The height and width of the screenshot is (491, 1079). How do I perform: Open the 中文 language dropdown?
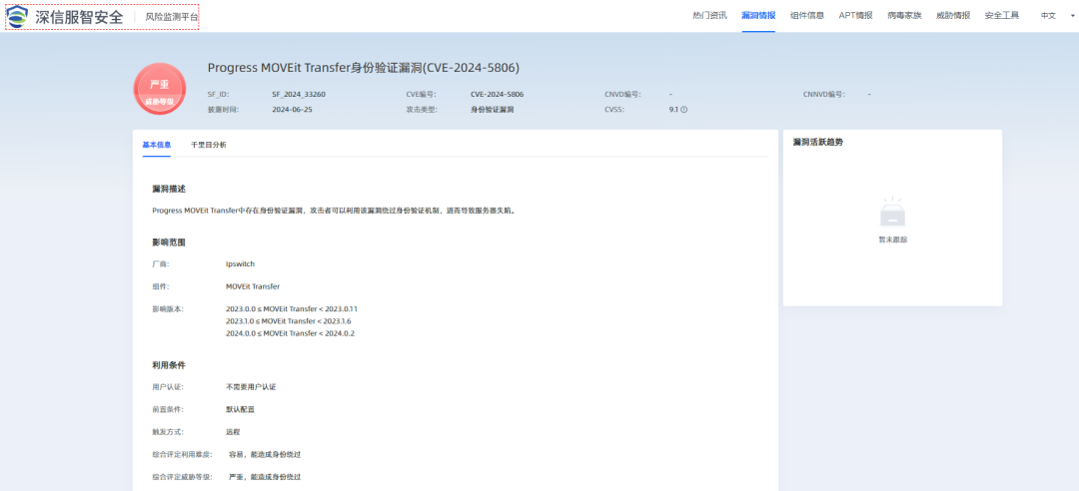point(1057,16)
